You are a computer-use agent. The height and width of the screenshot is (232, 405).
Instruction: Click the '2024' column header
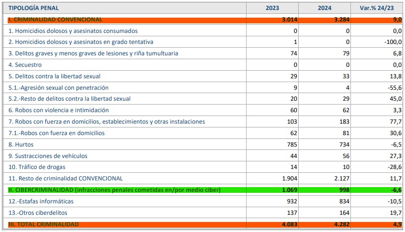pyautogui.click(x=325, y=8)
